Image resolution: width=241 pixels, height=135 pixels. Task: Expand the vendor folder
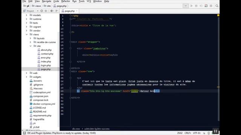click(x=27, y=31)
